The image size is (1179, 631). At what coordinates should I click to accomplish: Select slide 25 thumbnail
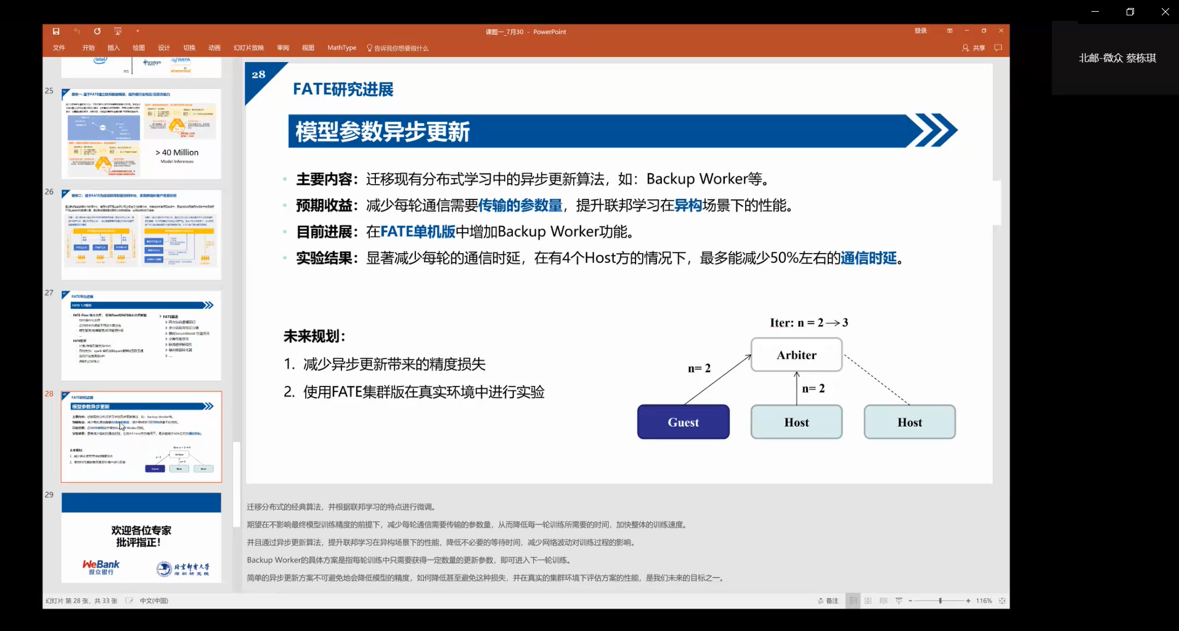coord(141,134)
